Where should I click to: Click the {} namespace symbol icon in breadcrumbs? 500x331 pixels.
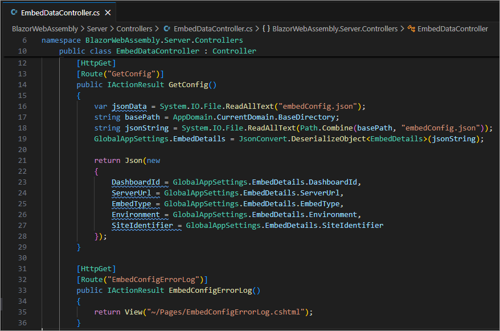click(267, 28)
